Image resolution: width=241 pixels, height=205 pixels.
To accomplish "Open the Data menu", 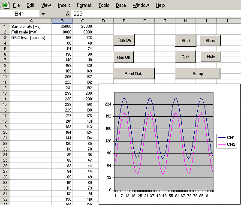I will [121, 5].
